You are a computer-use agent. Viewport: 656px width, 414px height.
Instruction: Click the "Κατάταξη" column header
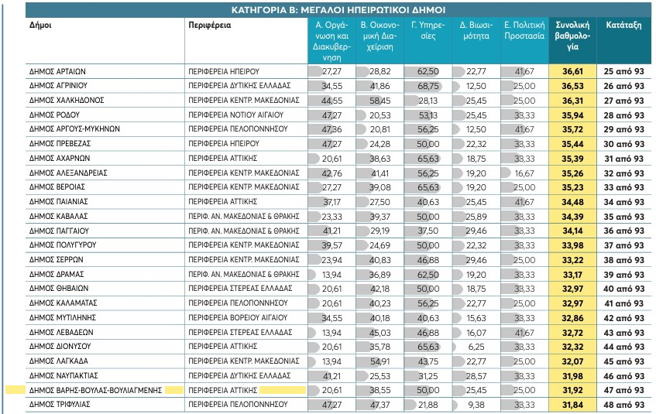point(623,25)
